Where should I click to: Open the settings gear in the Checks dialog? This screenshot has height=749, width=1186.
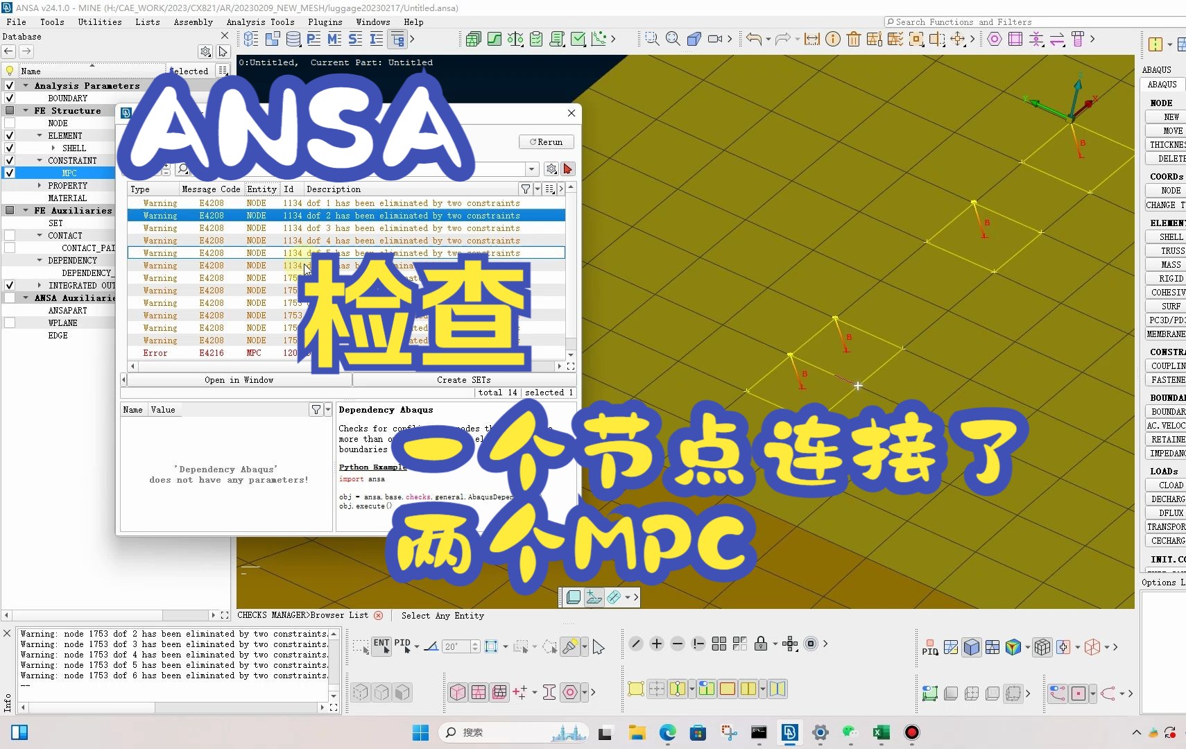(551, 169)
